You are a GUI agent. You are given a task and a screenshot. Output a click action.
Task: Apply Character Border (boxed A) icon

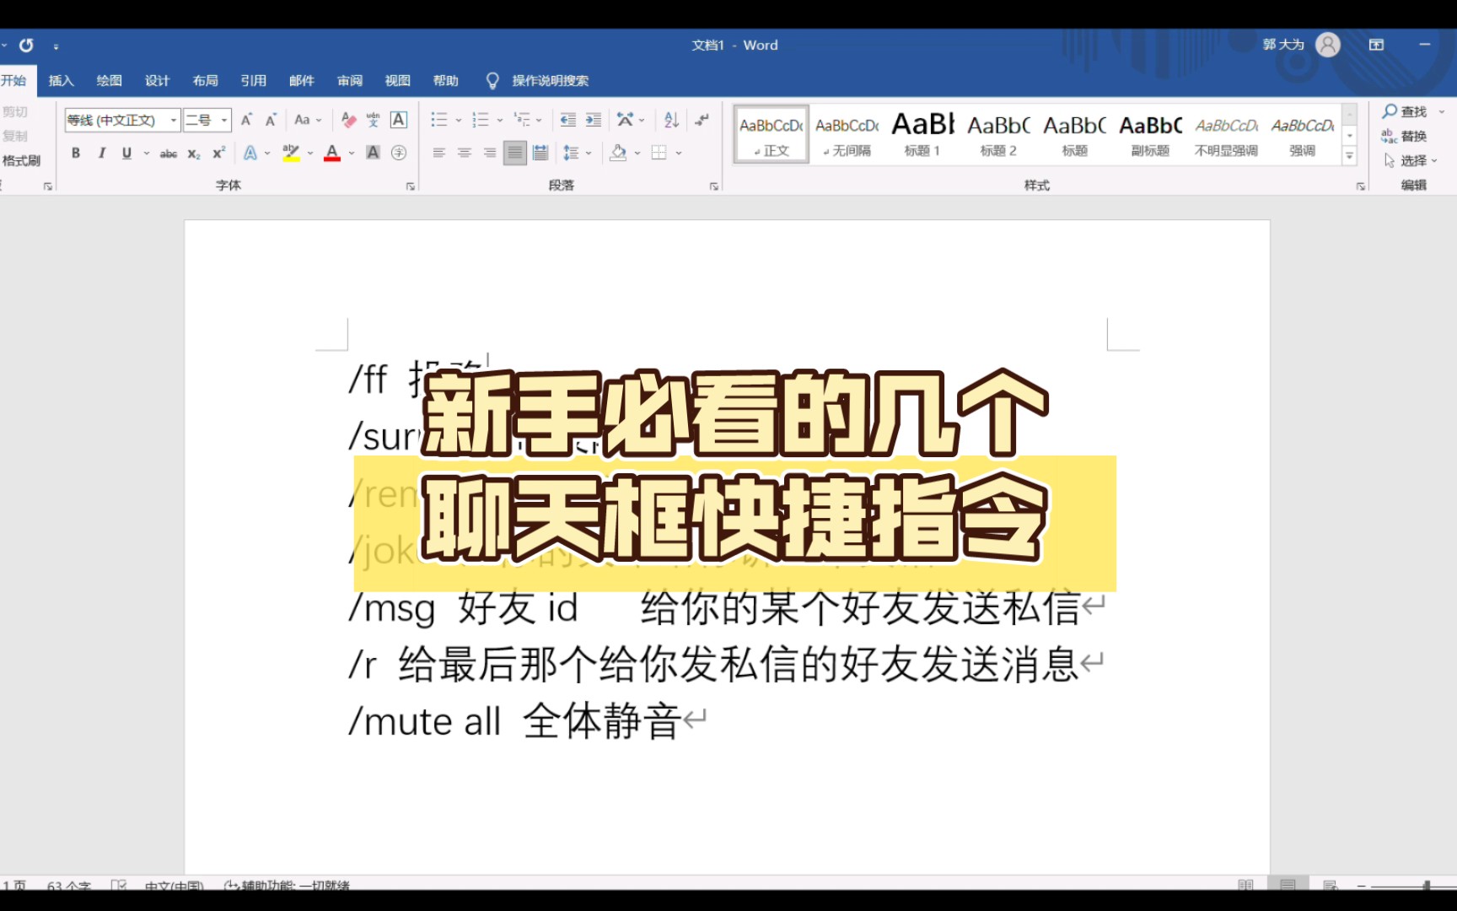coord(399,120)
